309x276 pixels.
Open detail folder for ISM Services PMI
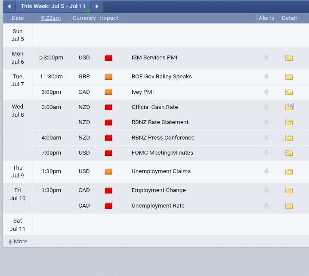pos(289,58)
